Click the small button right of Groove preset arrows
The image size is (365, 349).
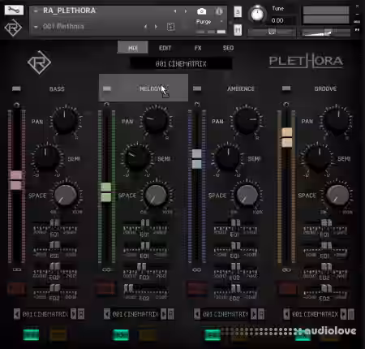[x=351, y=314]
